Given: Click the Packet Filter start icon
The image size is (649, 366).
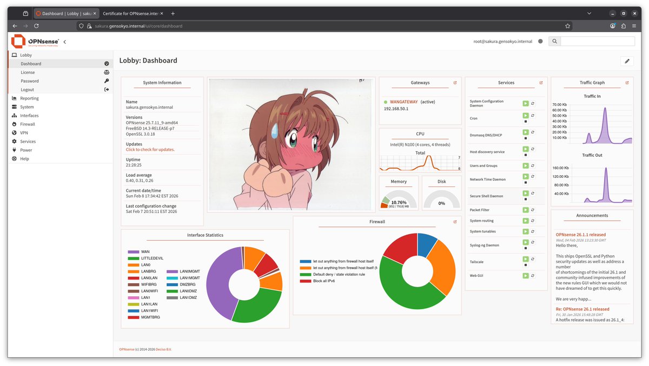Looking at the screenshot, I should click(525, 210).
